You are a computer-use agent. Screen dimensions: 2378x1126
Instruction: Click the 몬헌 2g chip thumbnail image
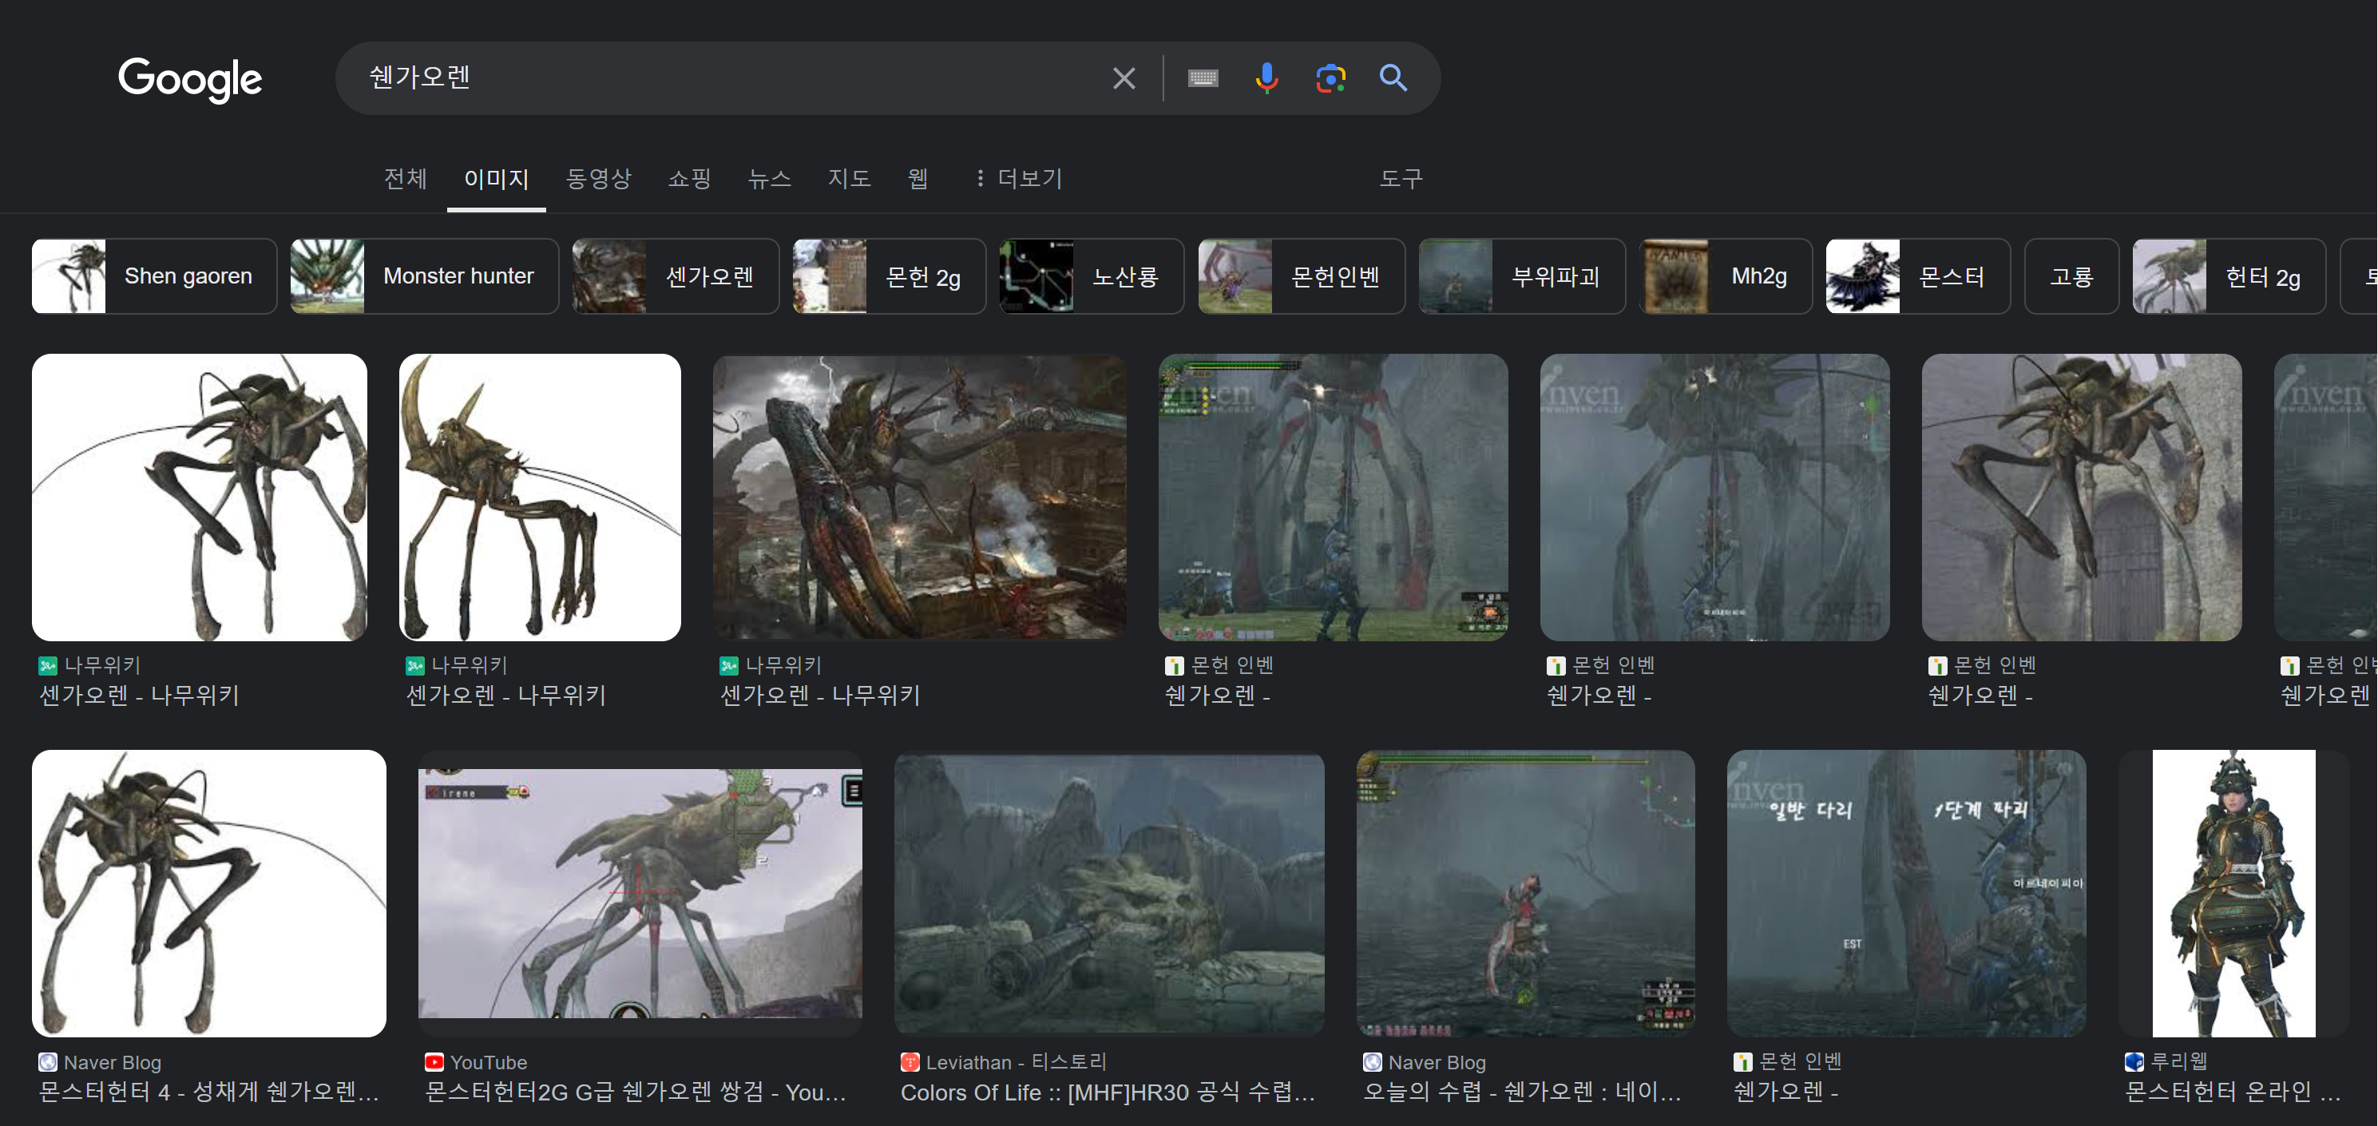[x=830, y=276]
